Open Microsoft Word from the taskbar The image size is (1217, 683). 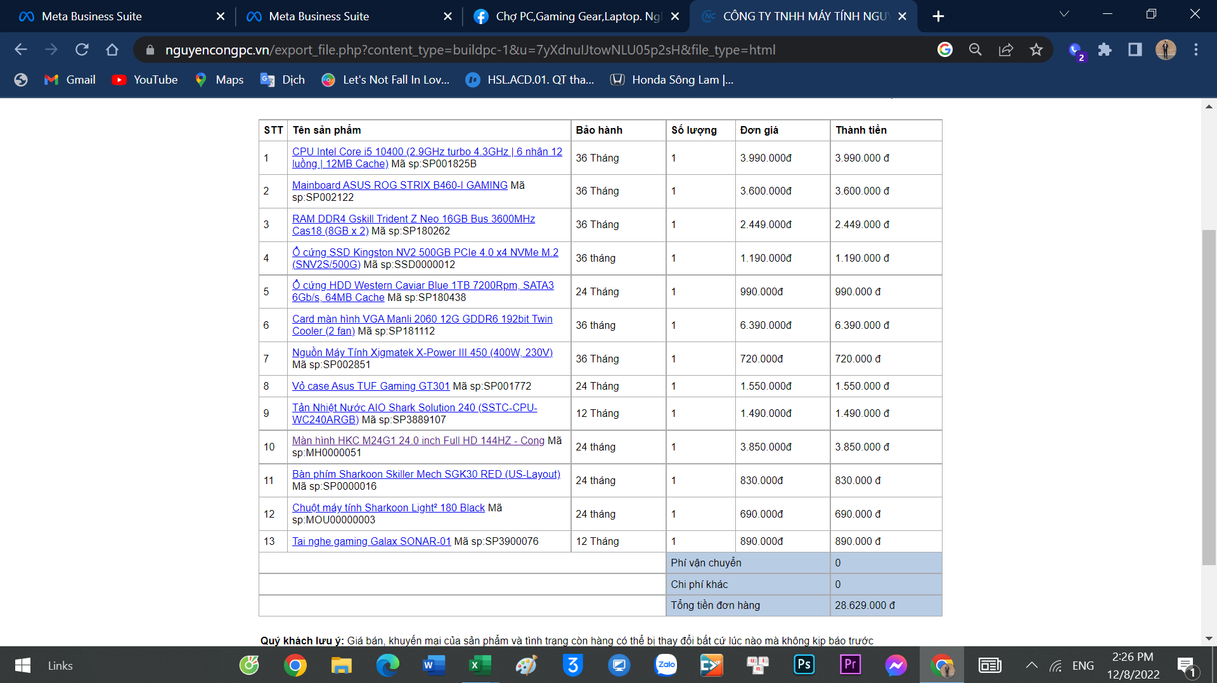pos(434,665)
